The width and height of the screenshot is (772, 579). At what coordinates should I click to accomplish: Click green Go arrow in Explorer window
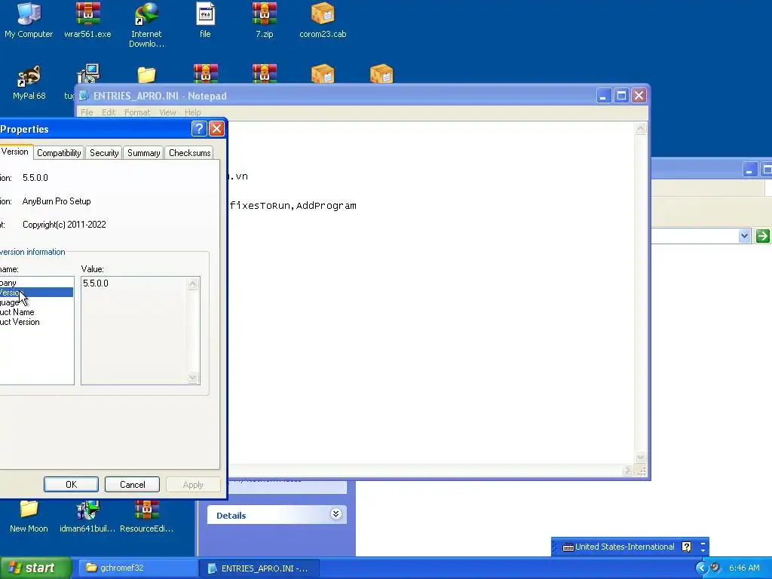(763, 236)
